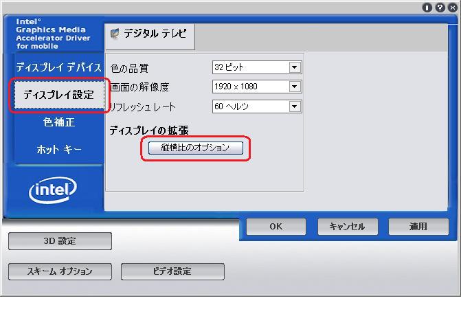Click the 縦横比のオプション button
Viewport: 461px width, 327px height.
196,148
